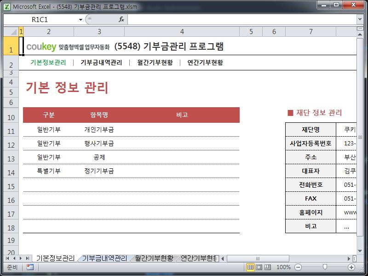Click the 홈페이지 label cell

(311, 213)
